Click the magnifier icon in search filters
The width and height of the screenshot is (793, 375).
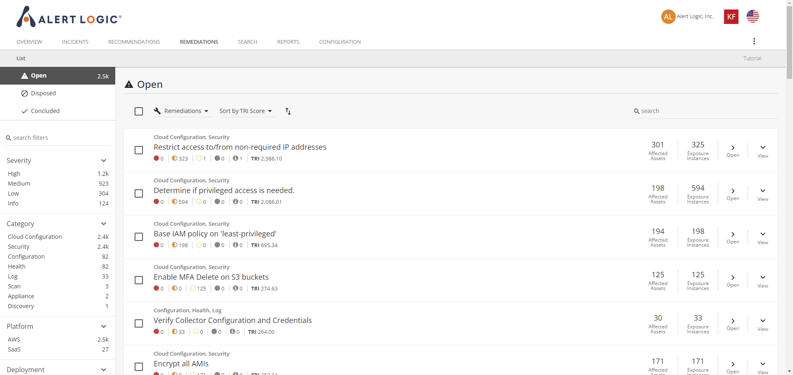(9, 137)
